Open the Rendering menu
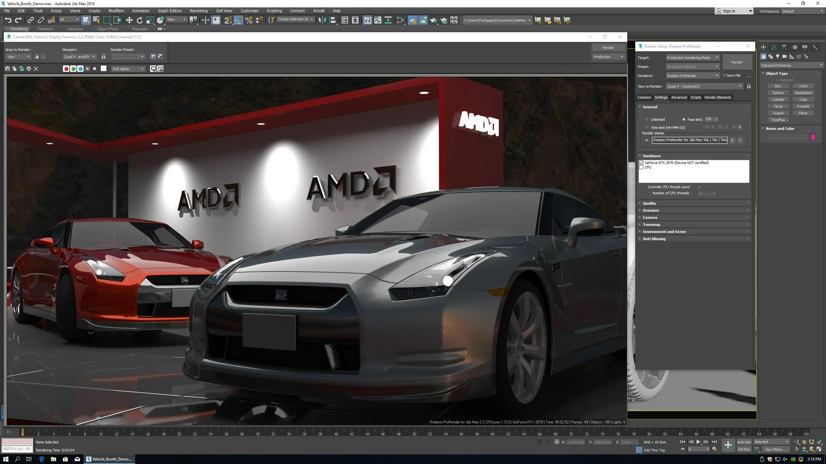This screenshot has width=826, height=464. [198, 11]
